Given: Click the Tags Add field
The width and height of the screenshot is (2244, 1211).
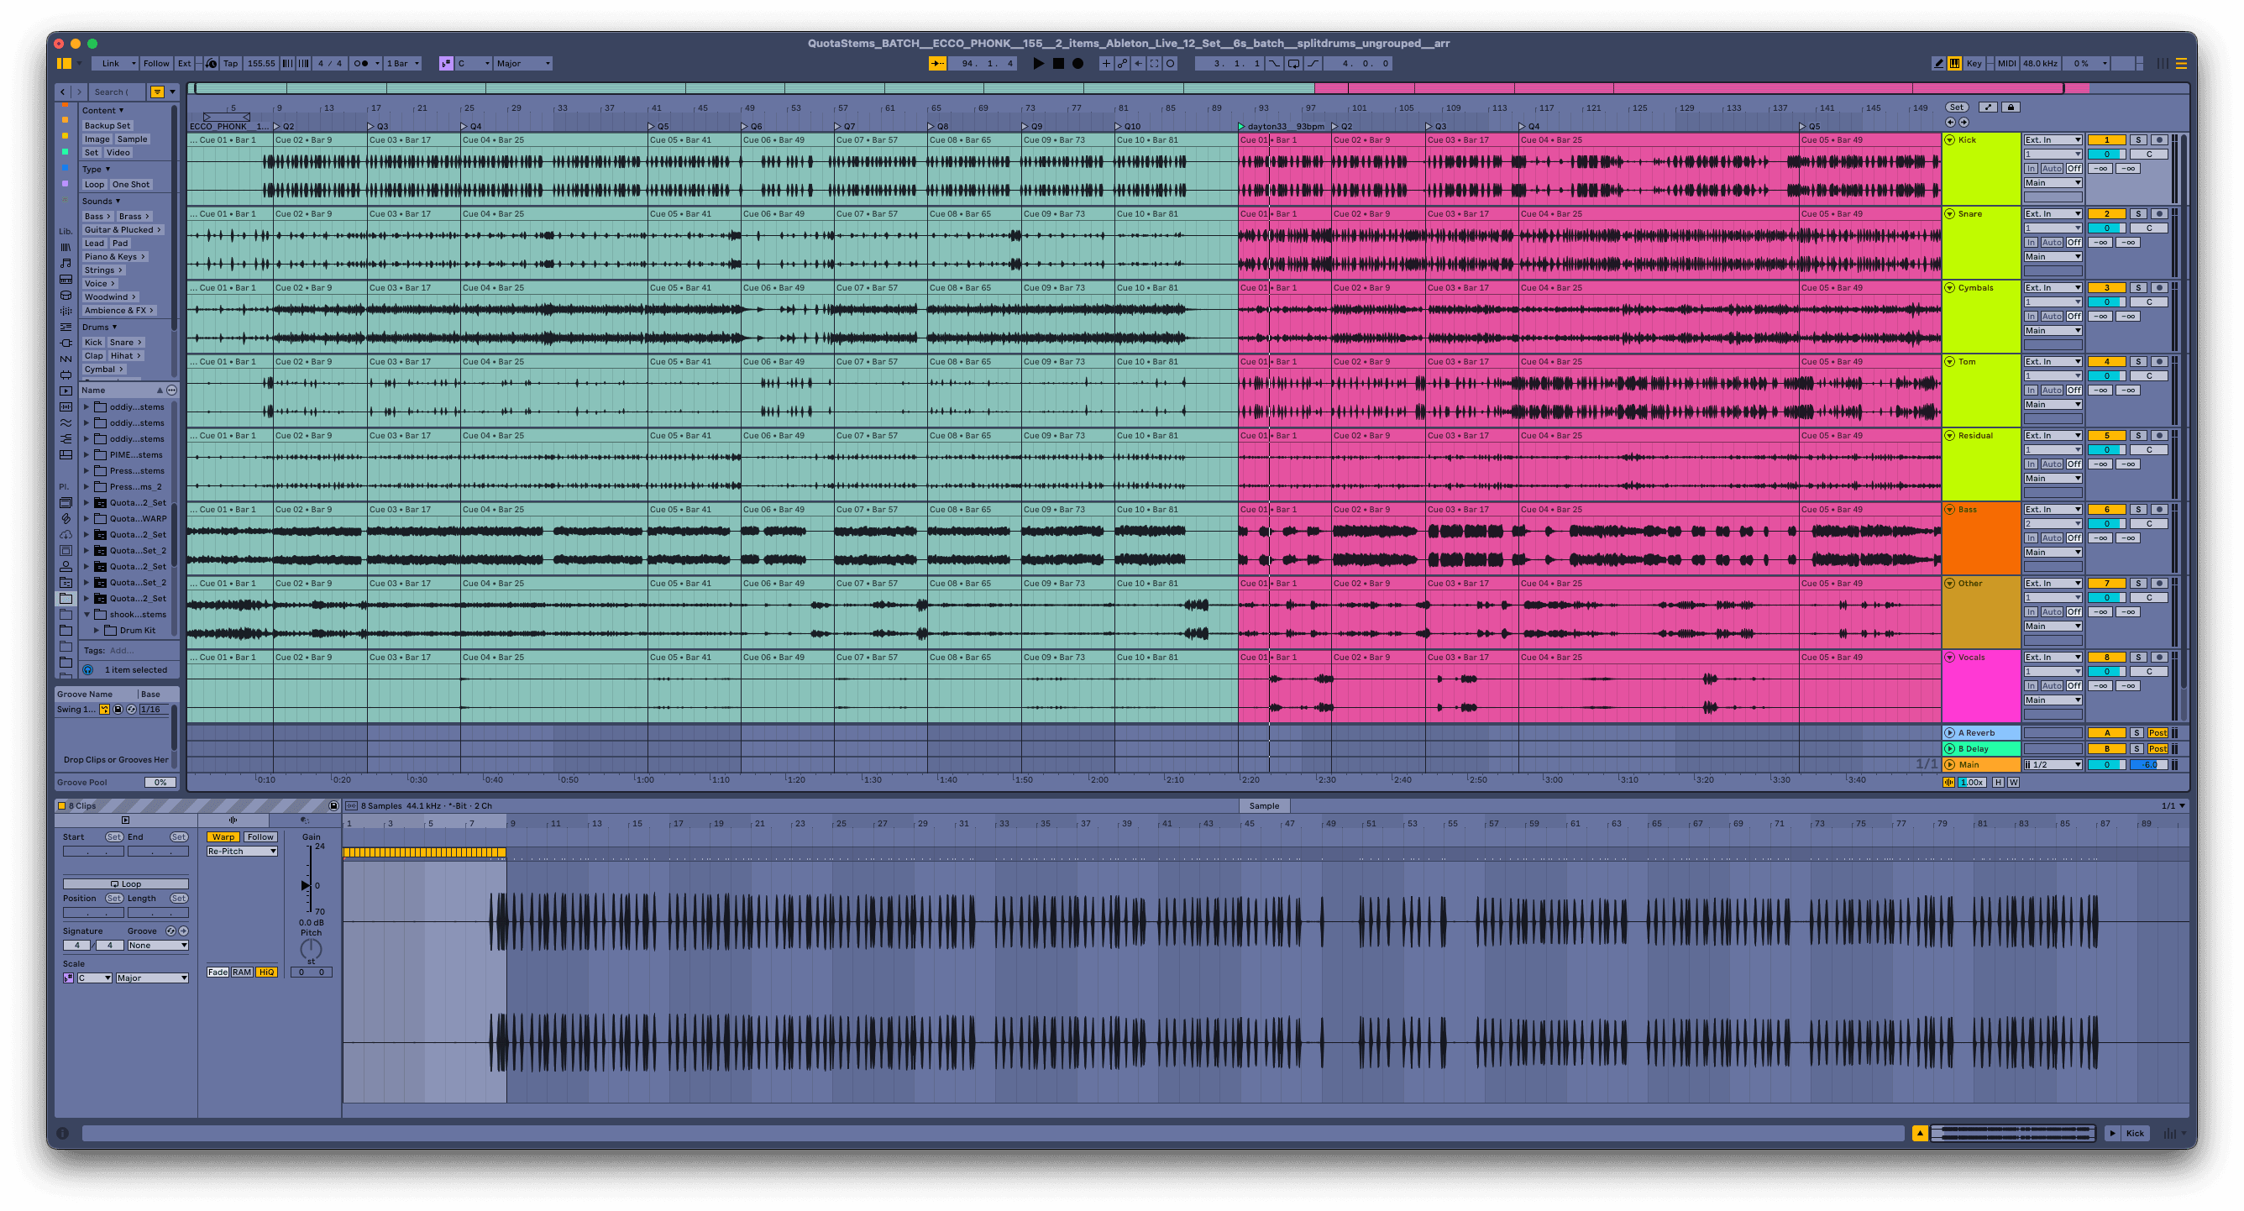Looking at the screenshot, I should [121, 651].
